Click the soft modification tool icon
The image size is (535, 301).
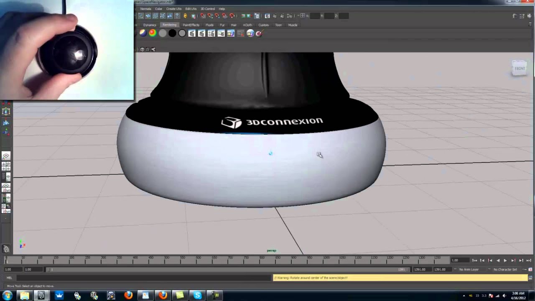(6, 122)
